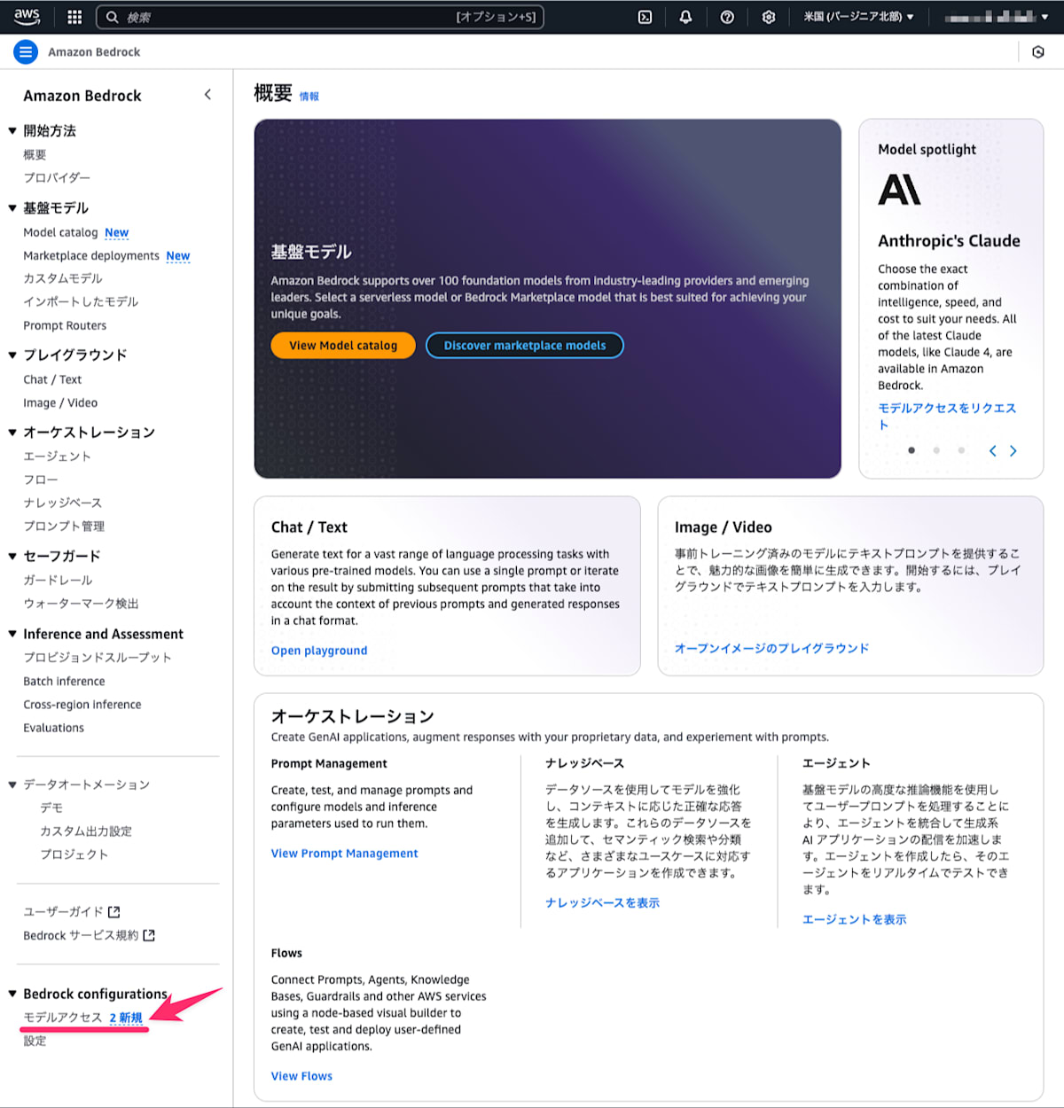Collapse the Bedrock configurations section

pyautogui.click(x=12, y=994)
